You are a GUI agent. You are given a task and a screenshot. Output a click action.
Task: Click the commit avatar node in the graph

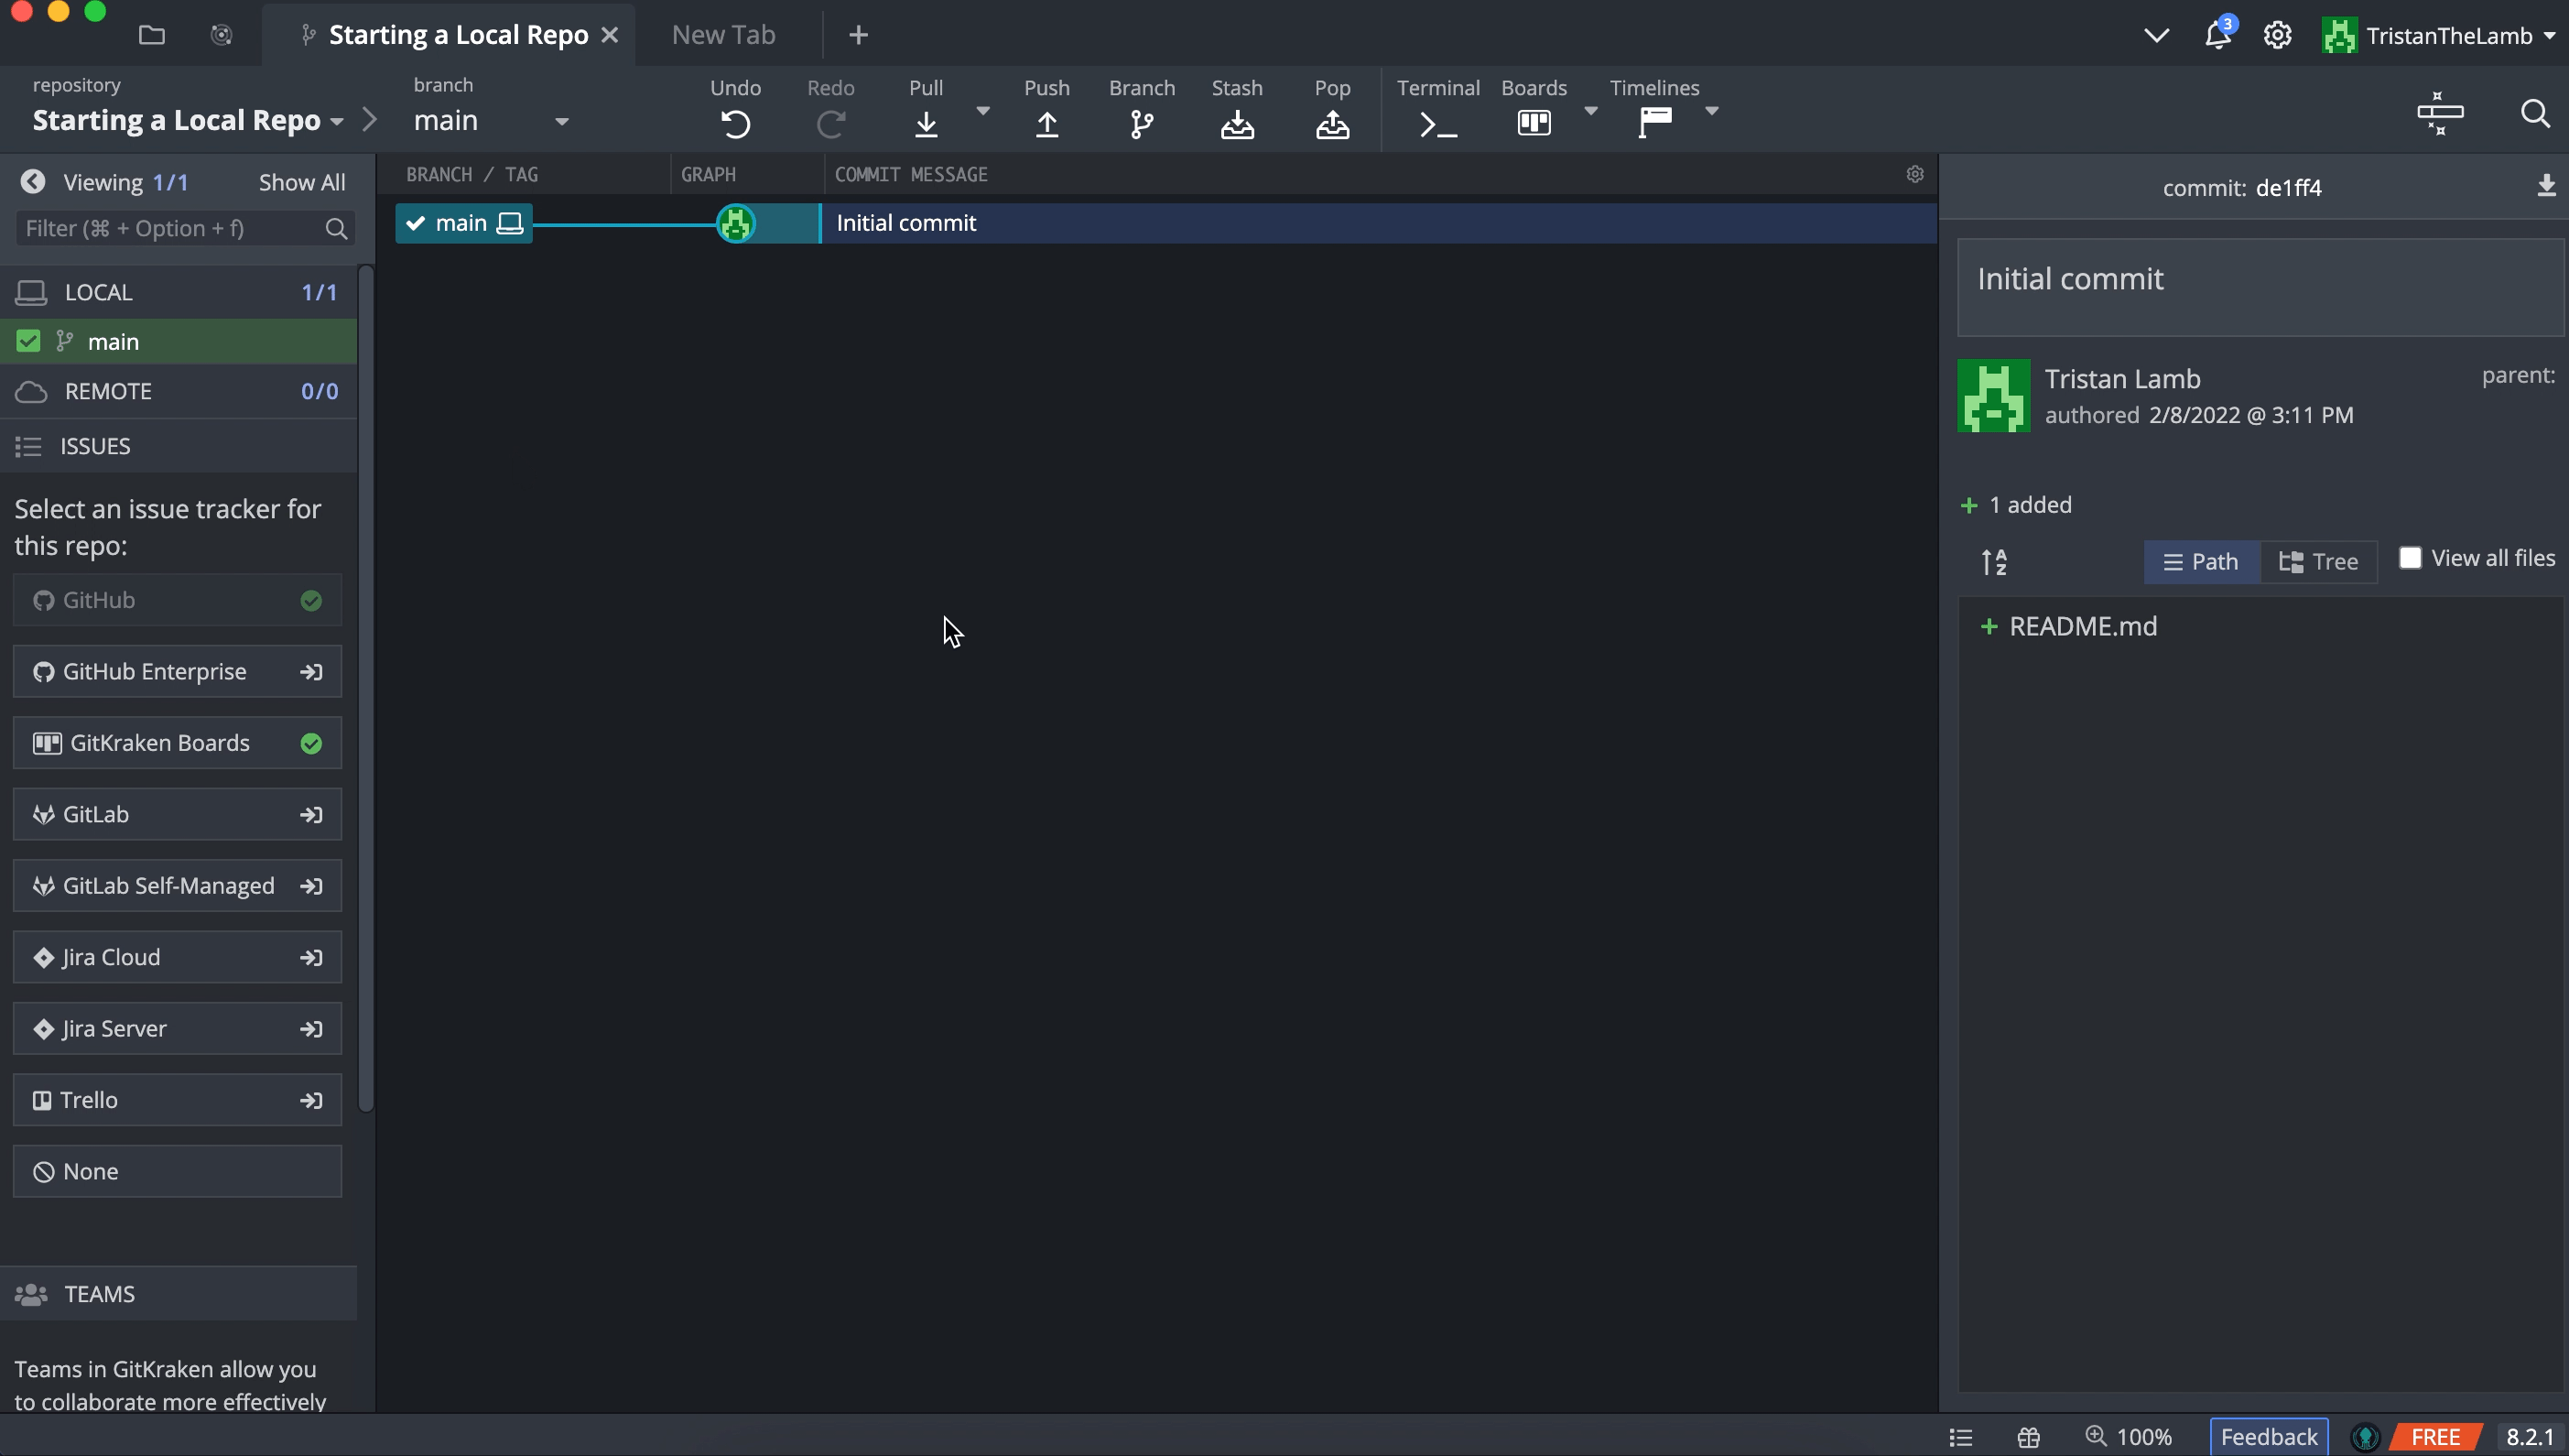click(x=736, y=223)
